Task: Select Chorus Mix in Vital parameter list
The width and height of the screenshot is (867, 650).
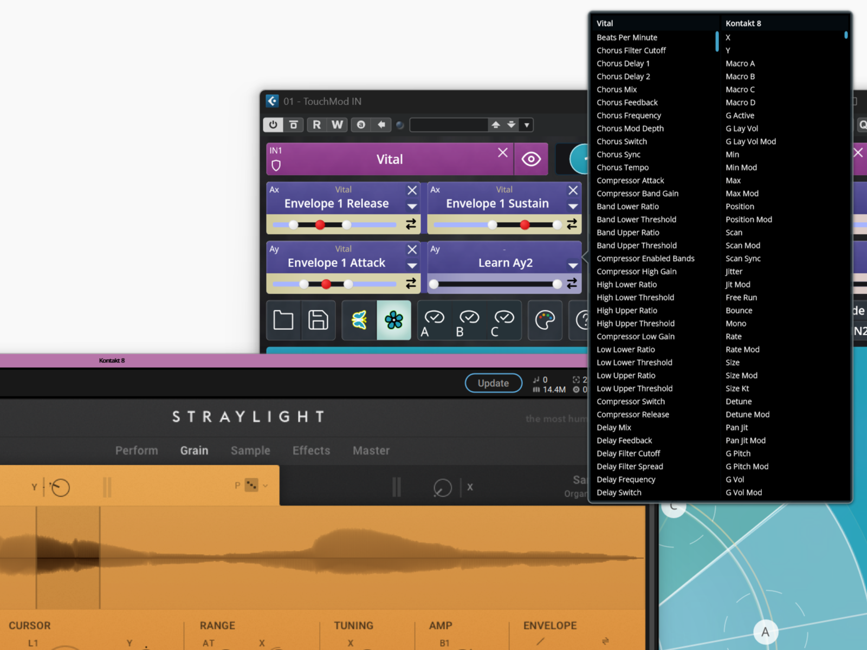Action: [x=617, y=89]
